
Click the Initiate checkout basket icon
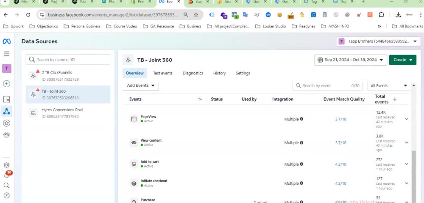click(134, 183)
